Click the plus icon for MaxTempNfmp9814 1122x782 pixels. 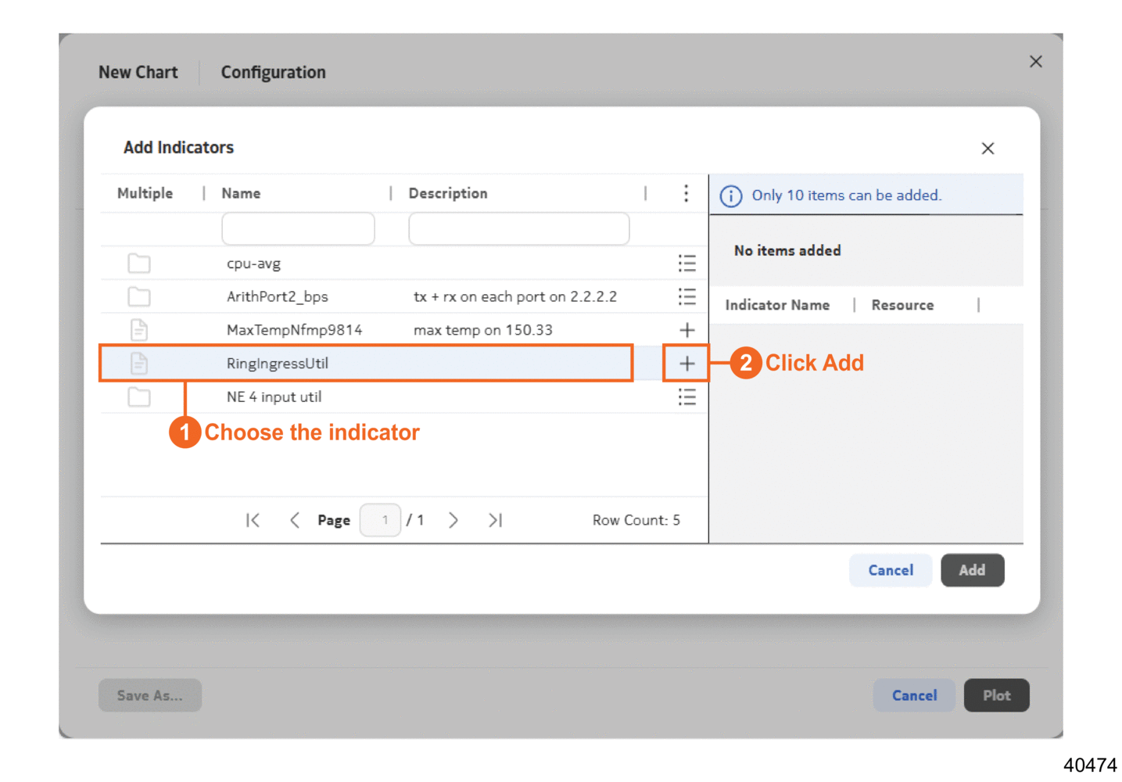pos(686,330)
